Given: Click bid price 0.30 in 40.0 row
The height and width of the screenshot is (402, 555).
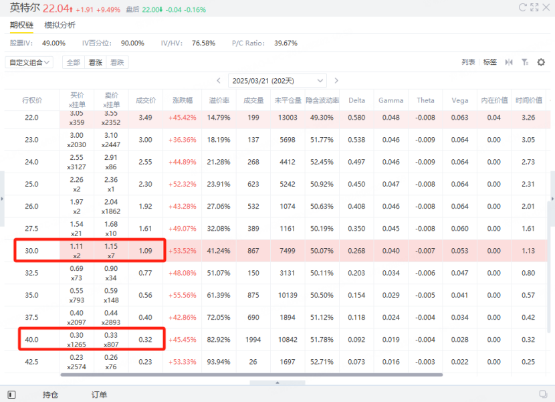Looking at the screenshot, I should 76,335.
